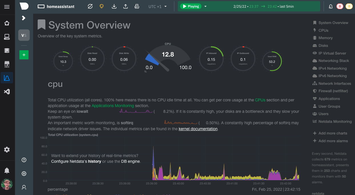Go to Netdata Monitoring section
The image size is (355, 195).
[332, 121]
